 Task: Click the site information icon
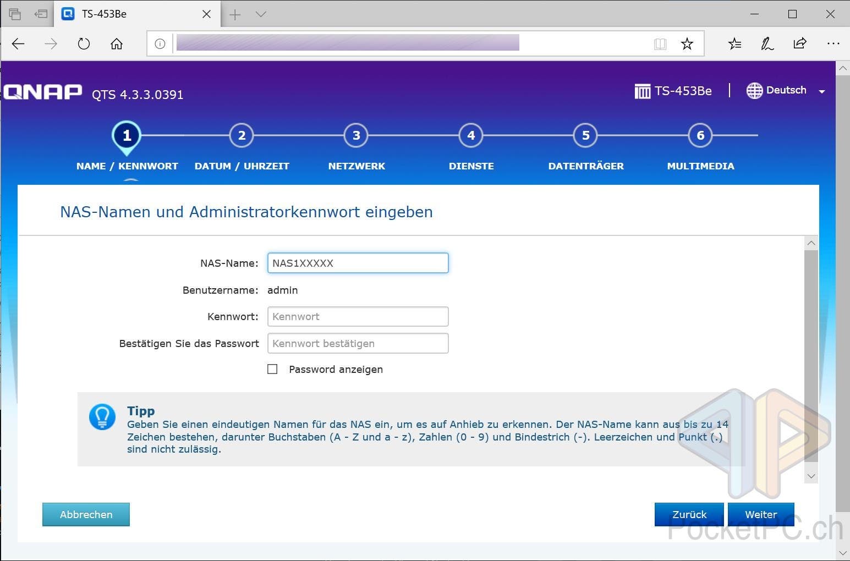click(160, 44)
